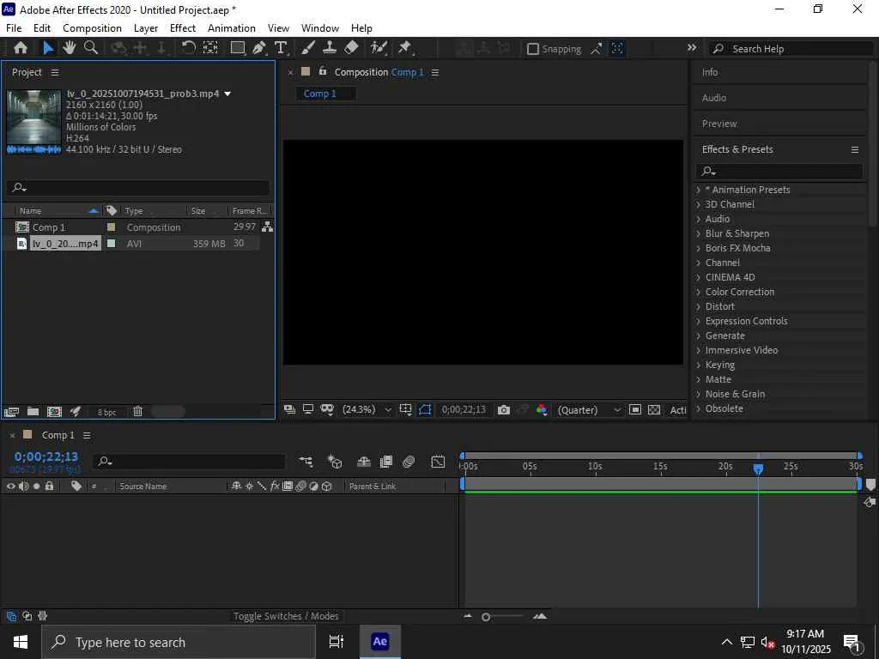This screenshot has width=879, height=659.
Task: Expand the Blur & Sharpen effects category
Action: [699, 233]
